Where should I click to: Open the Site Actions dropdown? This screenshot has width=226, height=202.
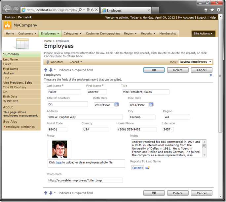tap(204, 34)
